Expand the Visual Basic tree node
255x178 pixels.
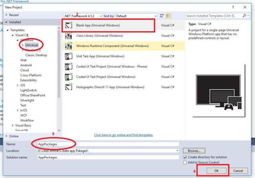coord(13,125)
